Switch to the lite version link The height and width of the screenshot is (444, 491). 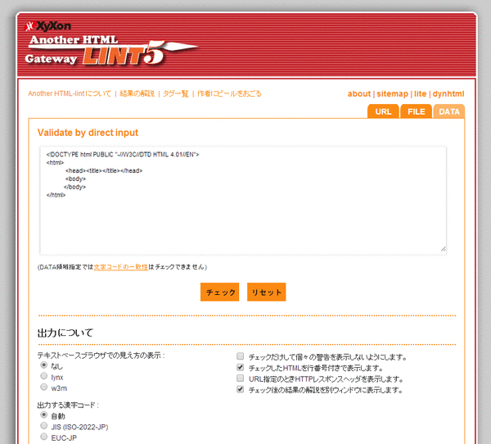pyautogui.click(x=421, y=93)
